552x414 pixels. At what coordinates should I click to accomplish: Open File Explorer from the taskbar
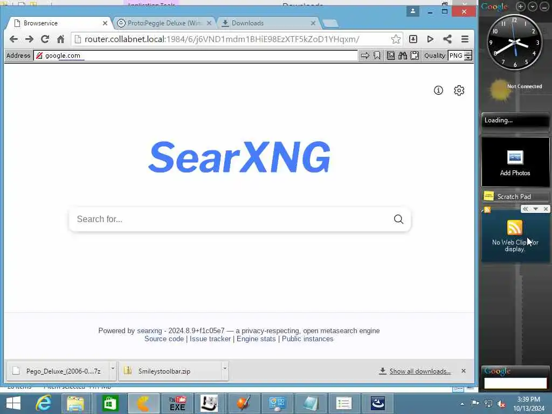click(75, 403)
